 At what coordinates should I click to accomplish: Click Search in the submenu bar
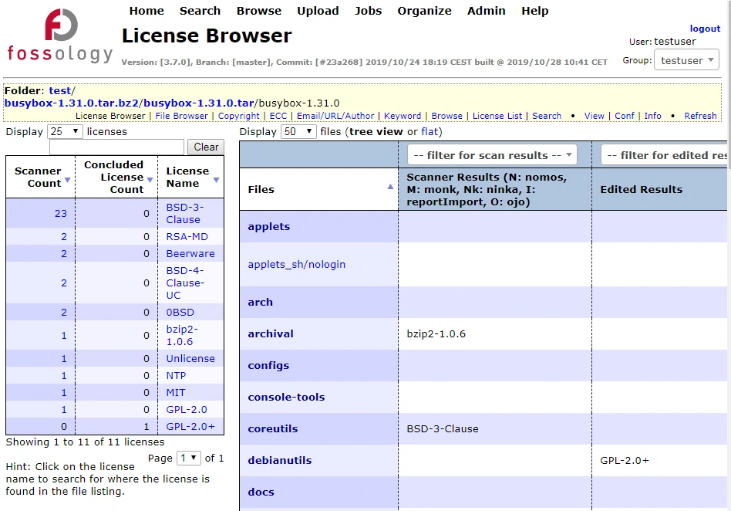[547, 116]
